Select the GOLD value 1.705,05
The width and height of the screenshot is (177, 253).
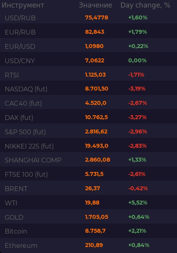pyautogui.click(x=97, y=217)
